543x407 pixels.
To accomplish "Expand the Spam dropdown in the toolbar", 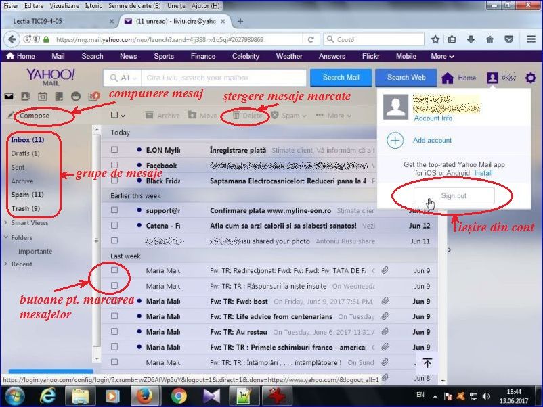I will pyautogui.click(x=305, y=116).
